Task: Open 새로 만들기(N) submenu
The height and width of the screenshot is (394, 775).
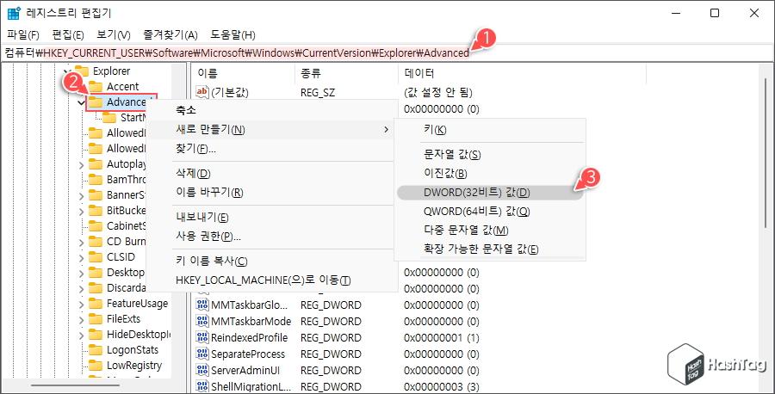Action: coord(272,129)
